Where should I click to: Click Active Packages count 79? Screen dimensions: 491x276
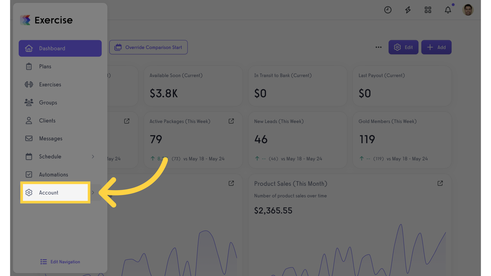156,139
